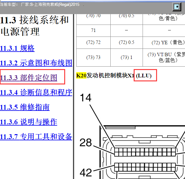Click table cell '71'
This screenshot has width=185, height=179.
(93, 30)
